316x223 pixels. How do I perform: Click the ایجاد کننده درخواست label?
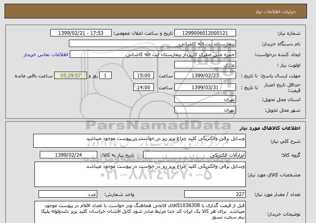277,54
